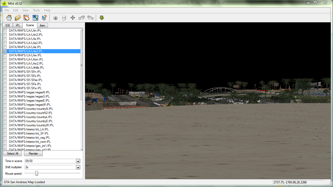The width and height of the screenshot is (333, 187).
Task: Open the Help menu
Action: [47, 10]
